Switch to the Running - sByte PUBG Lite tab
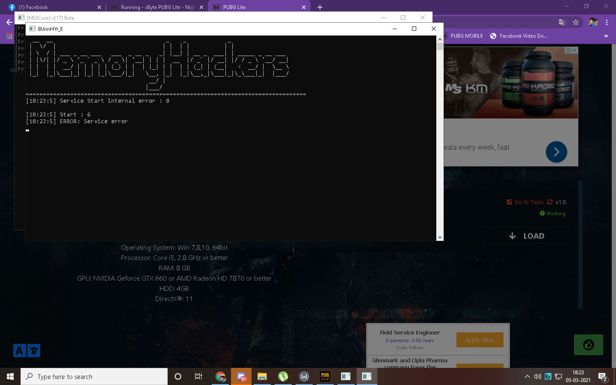 click(157, 7)
